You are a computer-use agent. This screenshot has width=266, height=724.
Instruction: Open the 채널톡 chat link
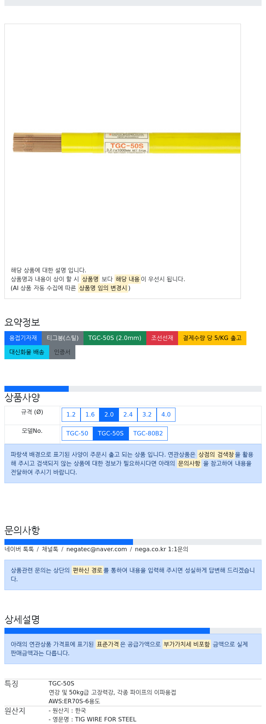pos(50,549)
